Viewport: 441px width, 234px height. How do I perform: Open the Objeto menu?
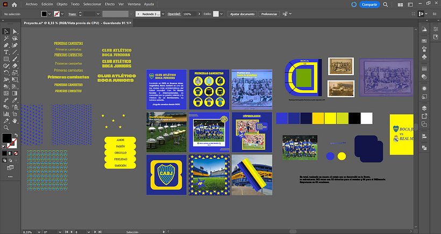click(62, 4)
